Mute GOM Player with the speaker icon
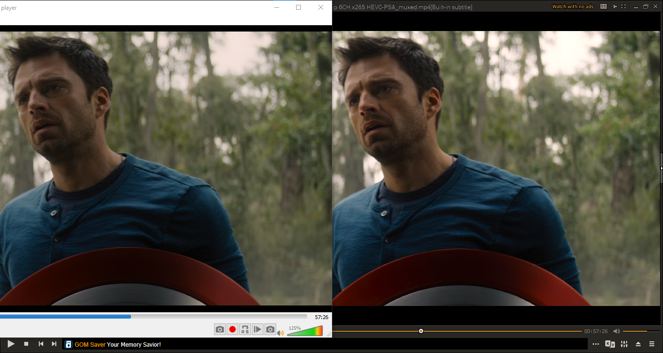The image size is (663, 353). [616, 331]
